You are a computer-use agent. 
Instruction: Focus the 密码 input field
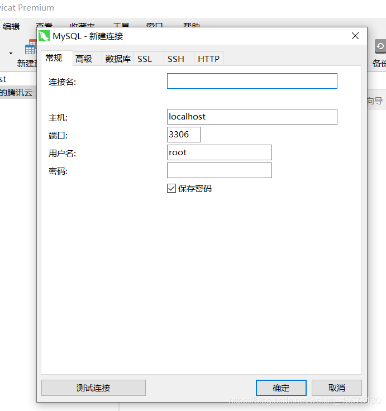(x=219, y=170)
